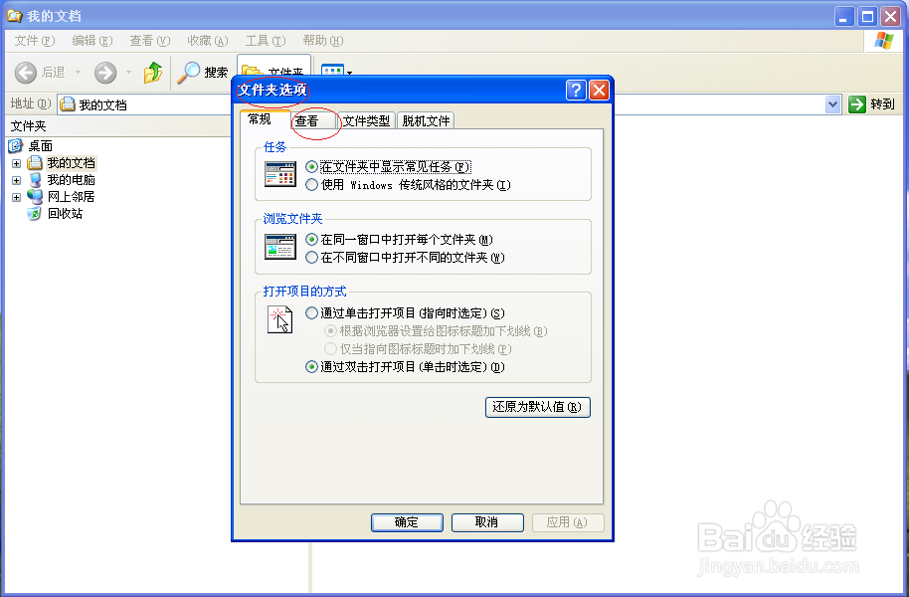Select the Search magnifier icon
Viewport: 909px width, 597px height.
(x=191, y=73)
